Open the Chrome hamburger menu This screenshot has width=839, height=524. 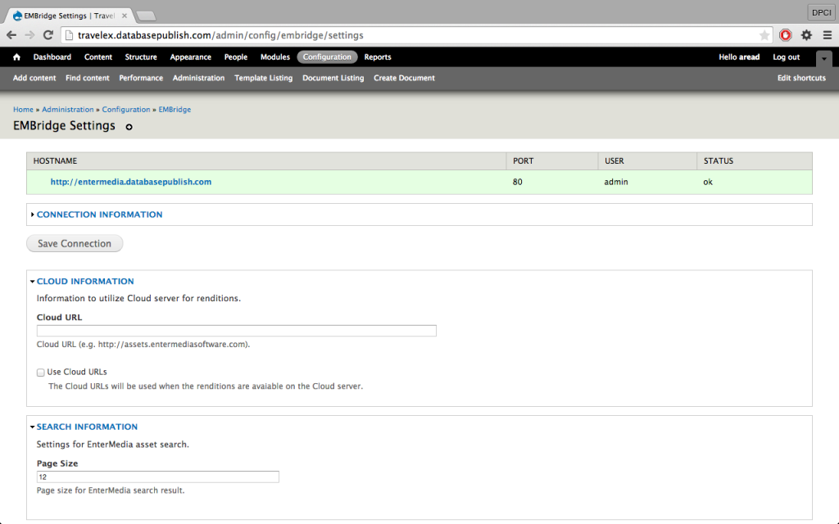click(828, 35)
